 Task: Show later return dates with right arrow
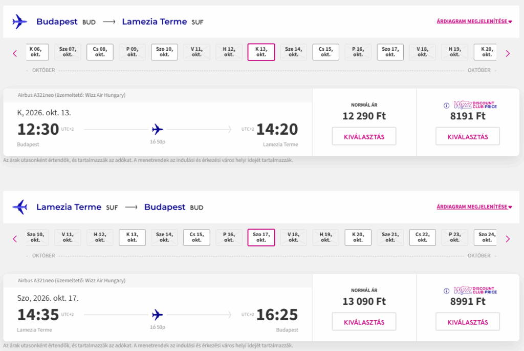pos(508,238)
